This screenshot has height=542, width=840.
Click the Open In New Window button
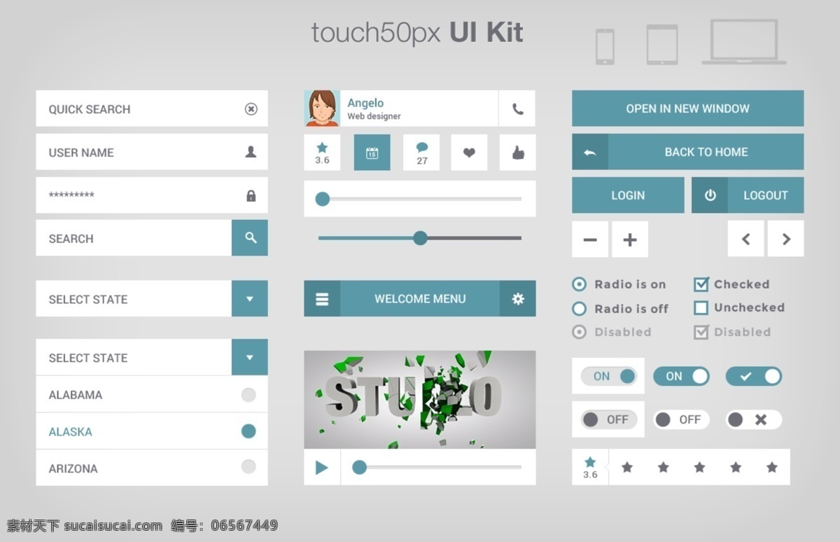pos(688,109)
